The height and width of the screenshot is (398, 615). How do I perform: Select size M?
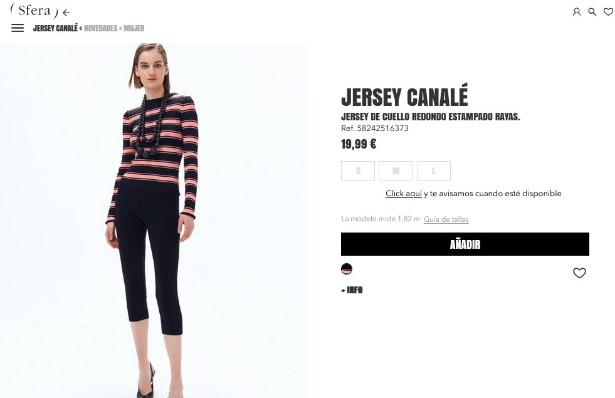tap(396, 170)
